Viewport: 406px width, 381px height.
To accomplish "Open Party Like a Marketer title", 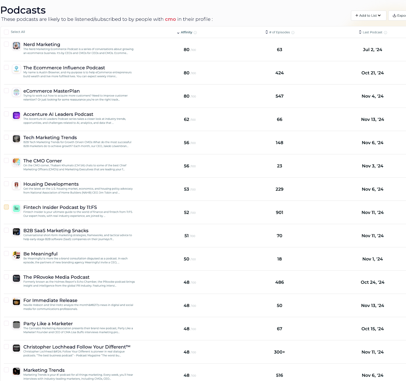I will 48,324.
